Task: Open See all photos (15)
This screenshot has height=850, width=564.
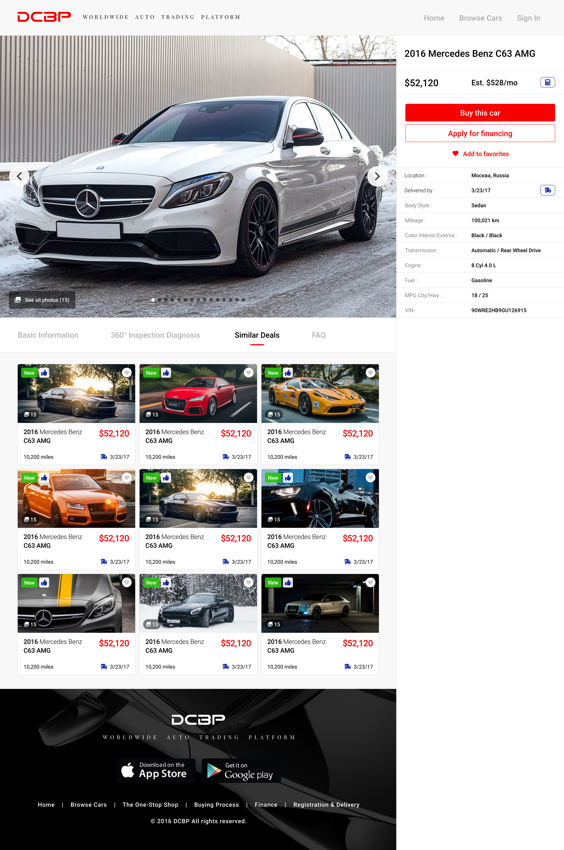Action: coord(42,300)
